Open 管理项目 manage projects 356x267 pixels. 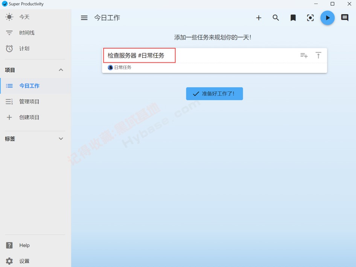(35, 102)
